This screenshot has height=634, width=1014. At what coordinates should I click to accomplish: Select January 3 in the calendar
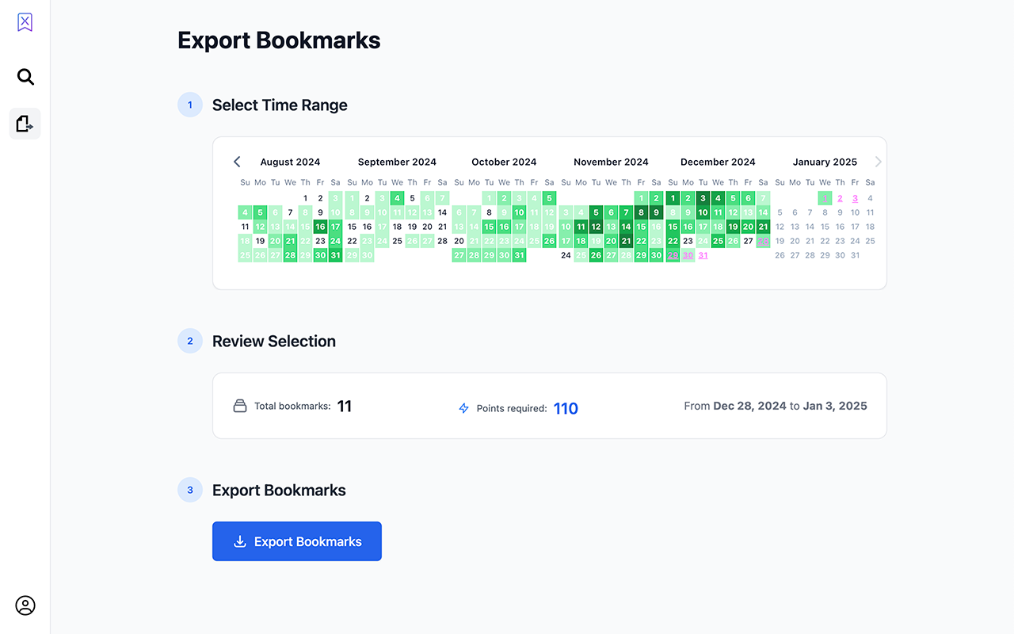pos(855,198)
